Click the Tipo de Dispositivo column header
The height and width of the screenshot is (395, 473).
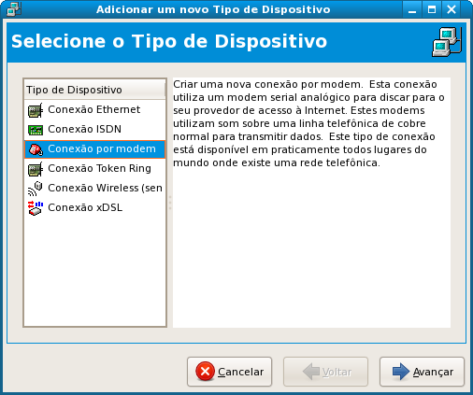tap(94, 90)
